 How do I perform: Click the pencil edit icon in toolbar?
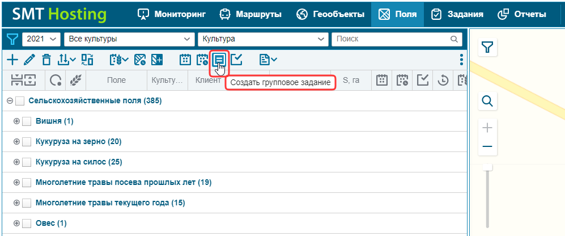click(29, 60)
